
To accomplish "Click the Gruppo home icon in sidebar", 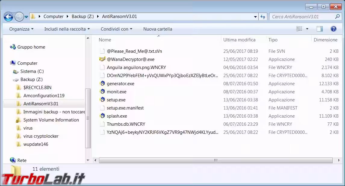I will [x=13, y=47].
